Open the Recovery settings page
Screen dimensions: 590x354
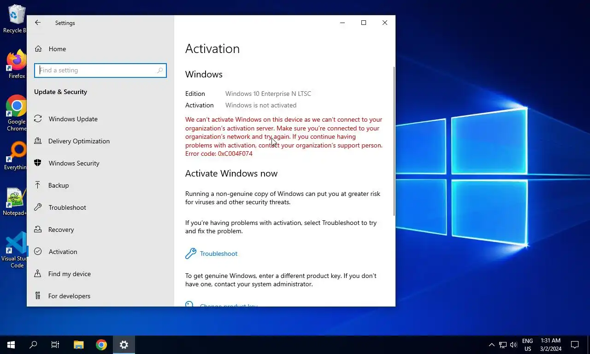[100, 230]
